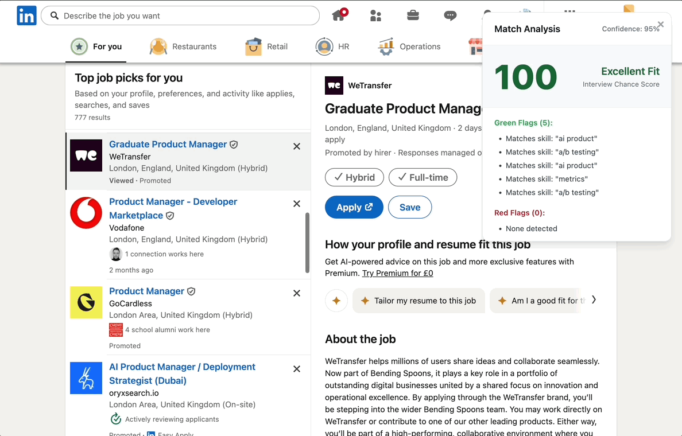The width and height of the screenshot is (682, 436).
Task: Click the Cardiff school alumni logo
Action: click(x=116, y=330)
